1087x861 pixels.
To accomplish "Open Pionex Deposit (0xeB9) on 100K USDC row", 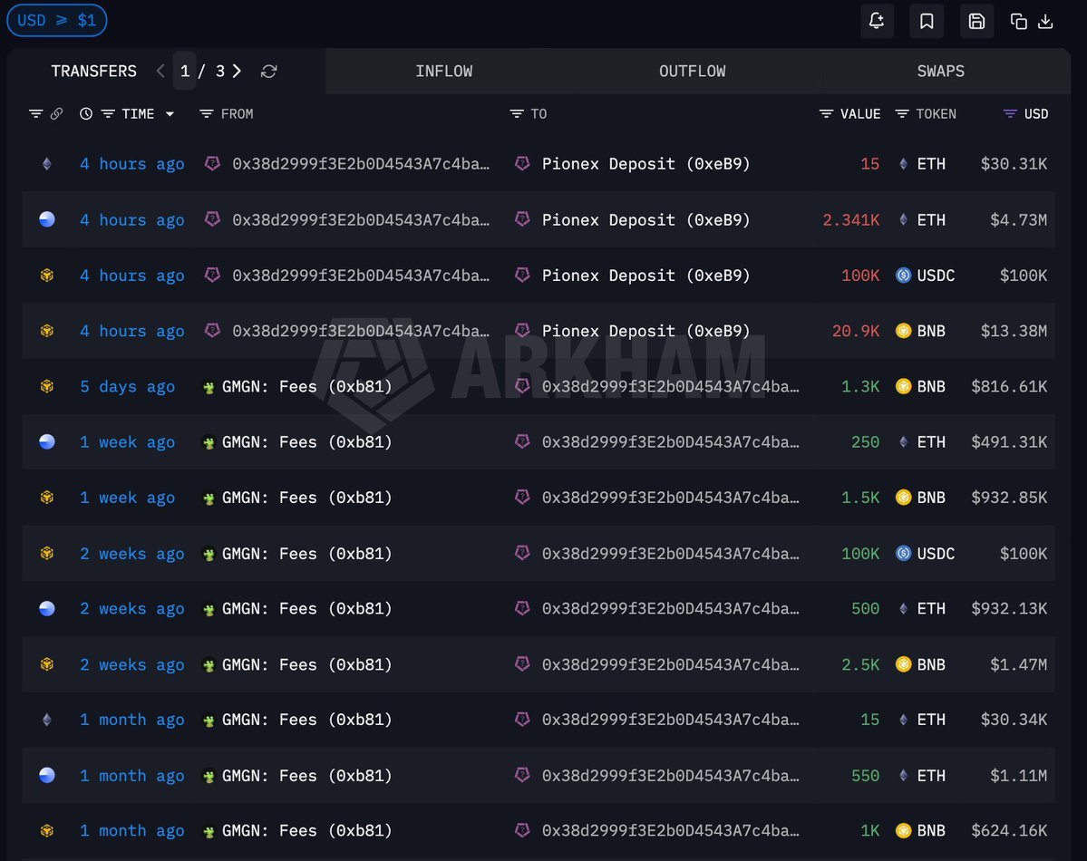I will [645, 276].
